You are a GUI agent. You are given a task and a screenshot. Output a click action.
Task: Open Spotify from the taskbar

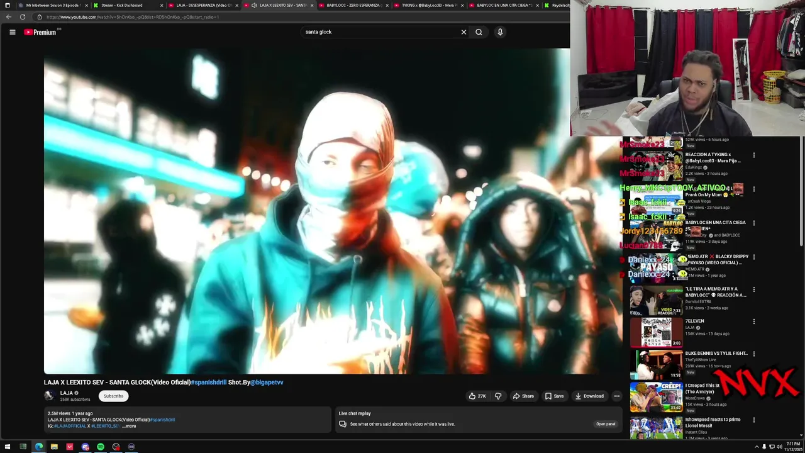click(x=100, y=447)
